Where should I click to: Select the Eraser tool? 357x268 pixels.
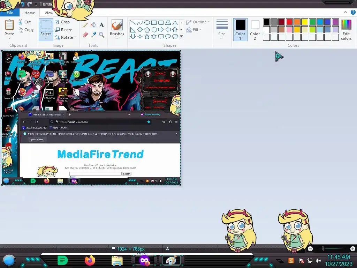click(x=85, y=35)
